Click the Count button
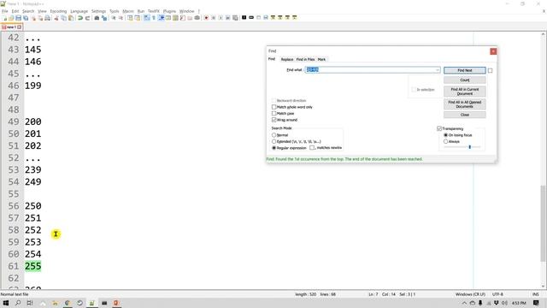Viewport: 547px width, 308px height. (x=465, y=80)
